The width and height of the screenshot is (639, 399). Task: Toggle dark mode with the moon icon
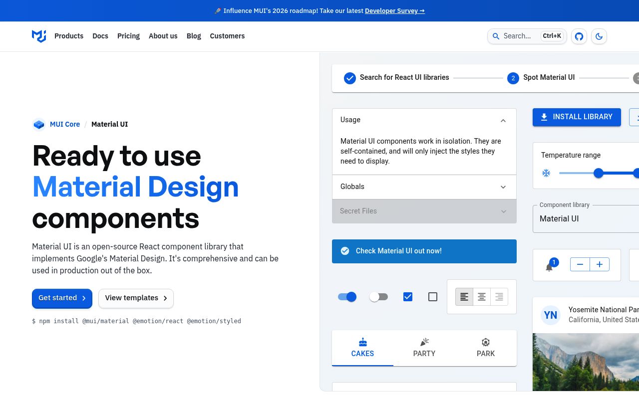599,36
